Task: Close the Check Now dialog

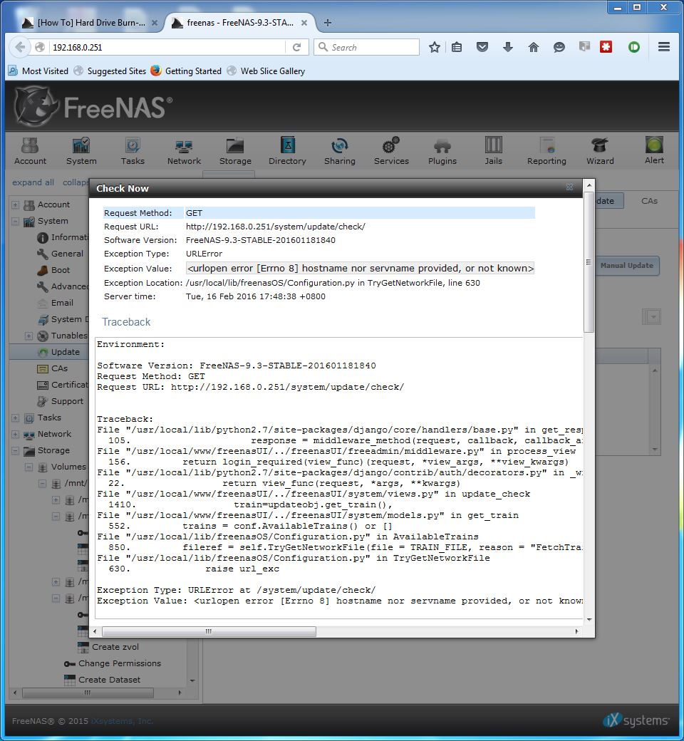Action: [569, 187]
